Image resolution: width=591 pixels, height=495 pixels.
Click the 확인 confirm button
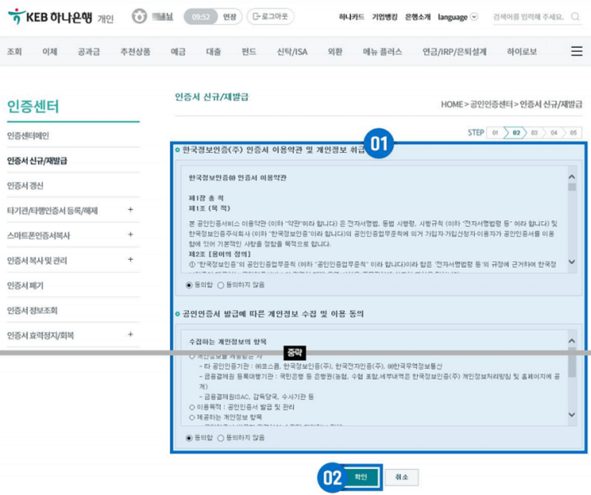coord(361,477)
